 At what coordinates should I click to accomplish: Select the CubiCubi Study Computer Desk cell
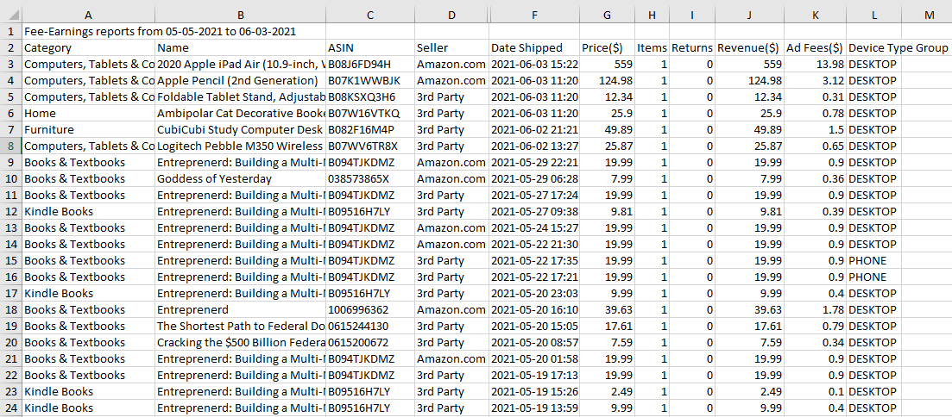click(x=241, y=130)
